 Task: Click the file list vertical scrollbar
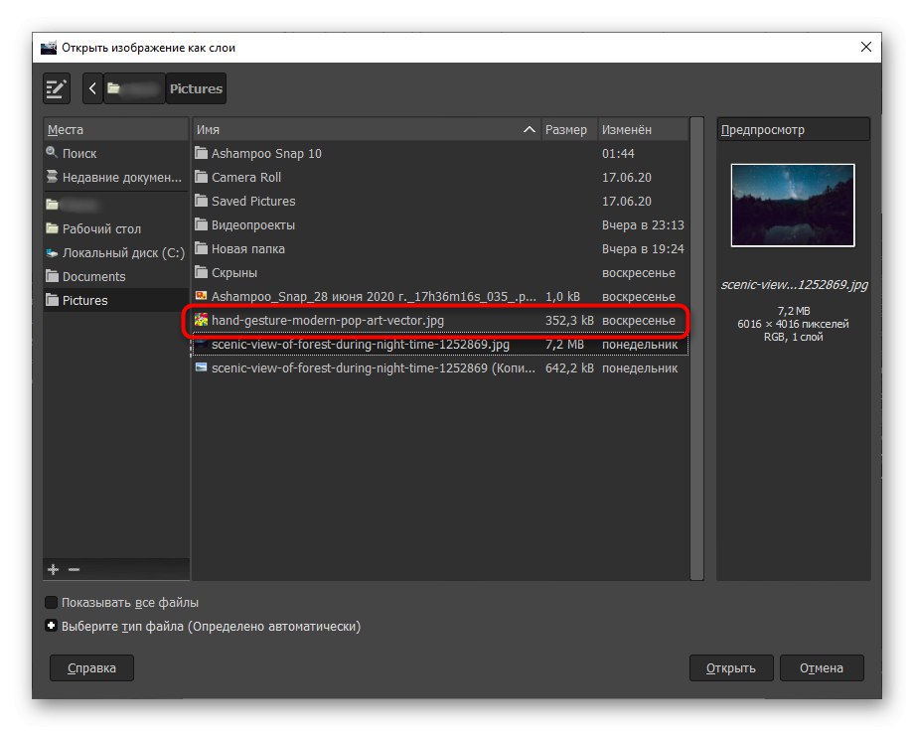tap(696, 349)
